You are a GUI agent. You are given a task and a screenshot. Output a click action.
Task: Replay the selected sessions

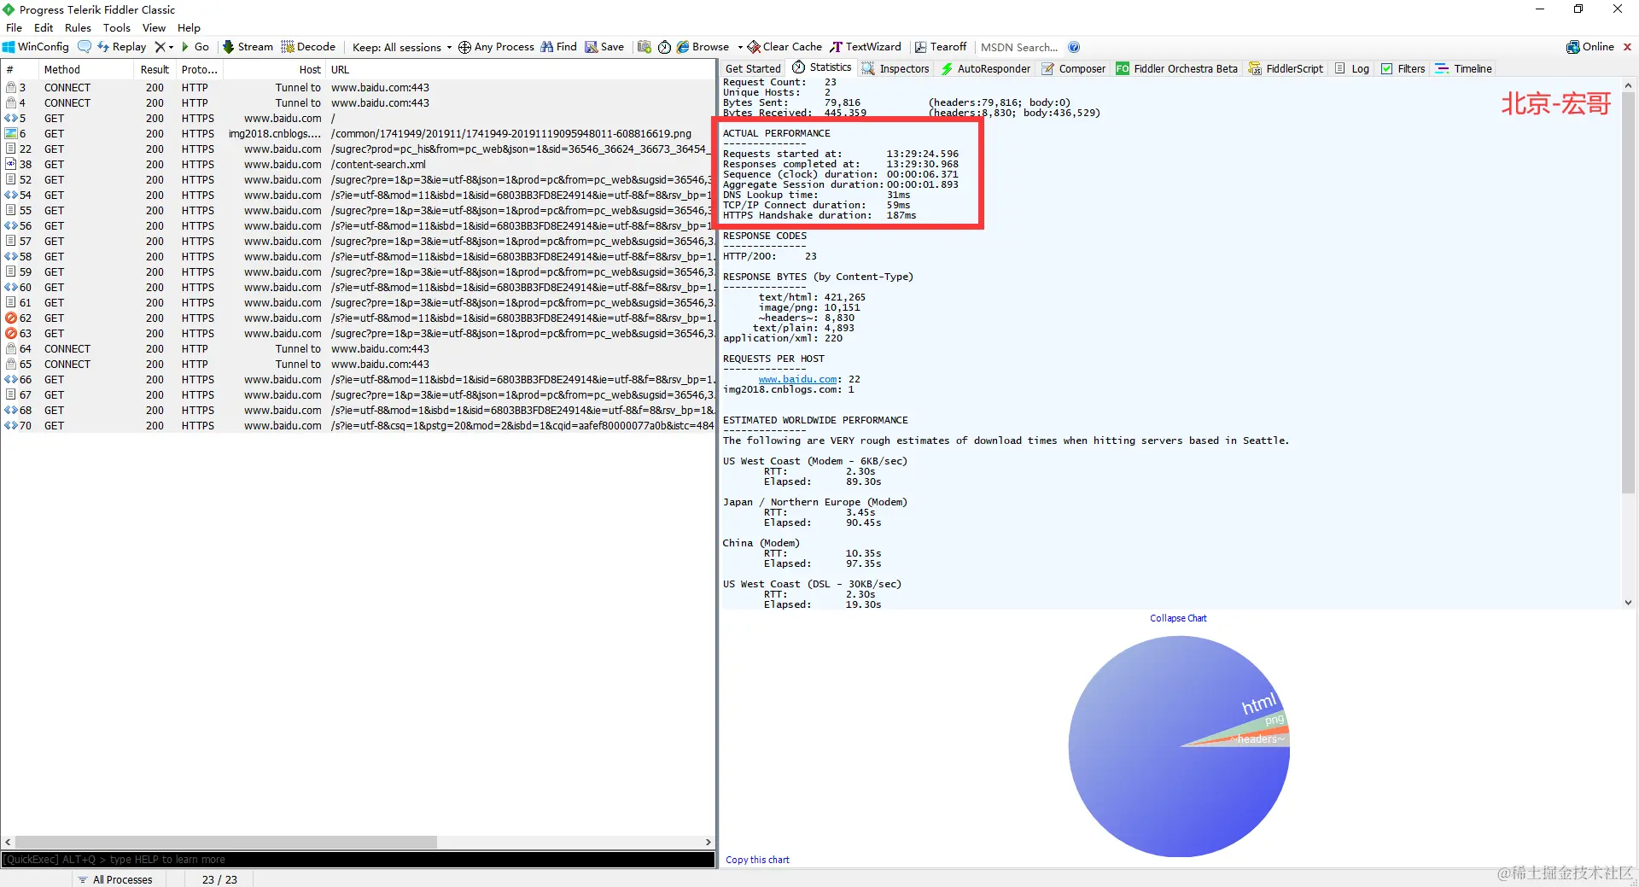pyautogui.click(x=121, y=47)
